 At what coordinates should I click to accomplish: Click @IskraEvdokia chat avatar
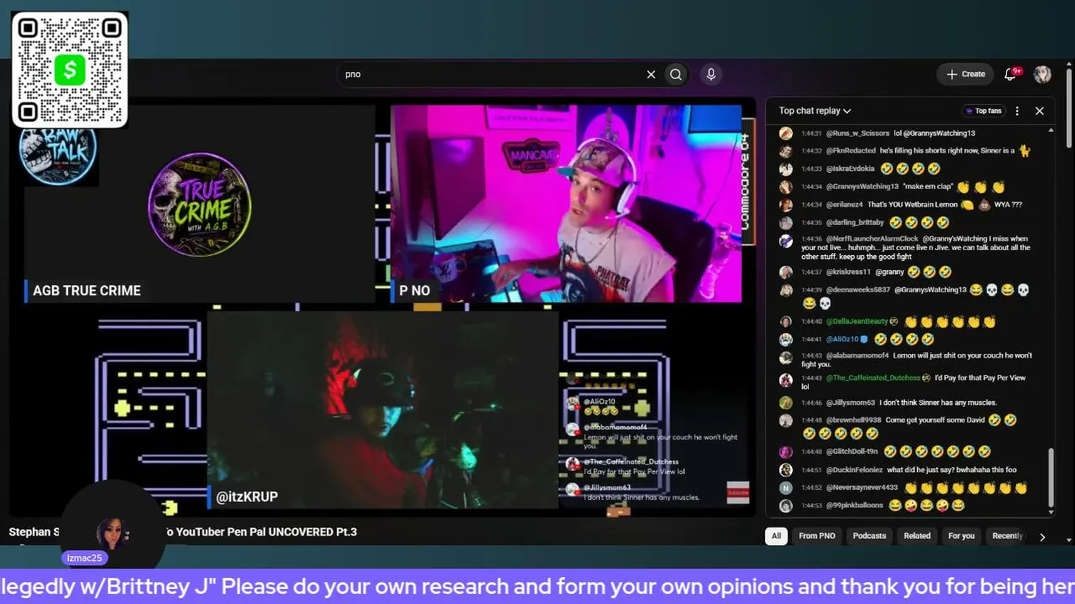pyautogui.click(x=786, y=169)
